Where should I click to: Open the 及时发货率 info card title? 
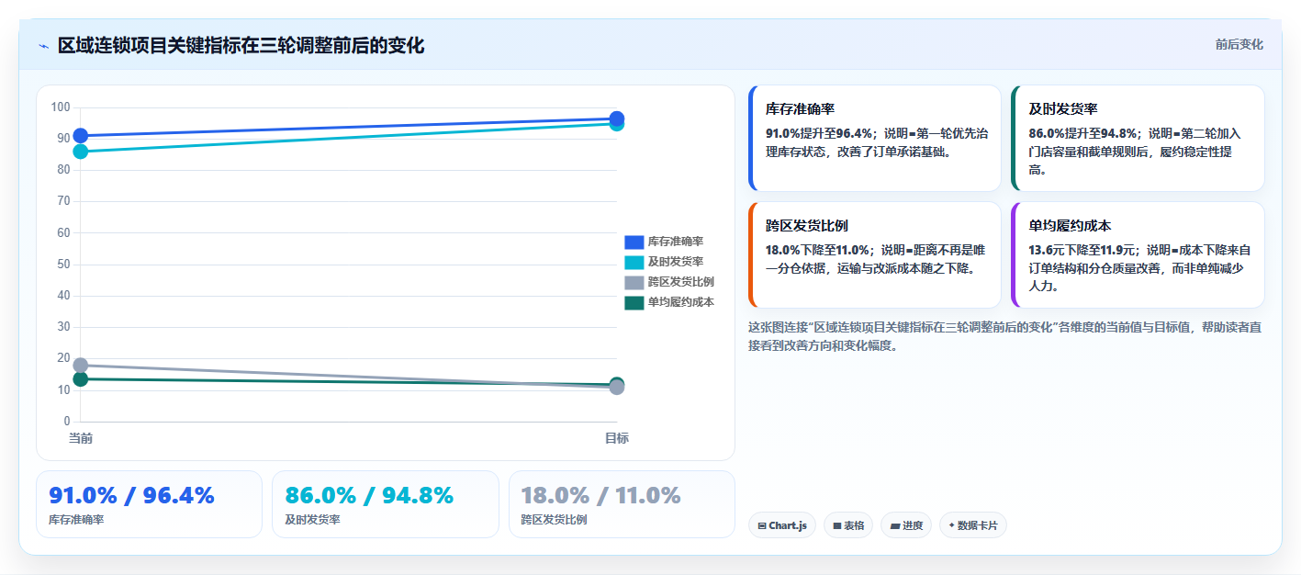1063,108
